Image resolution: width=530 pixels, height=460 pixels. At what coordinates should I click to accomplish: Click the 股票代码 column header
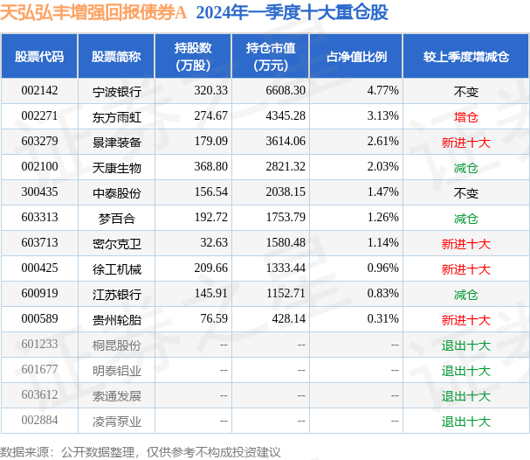click(x=39, y=57)
